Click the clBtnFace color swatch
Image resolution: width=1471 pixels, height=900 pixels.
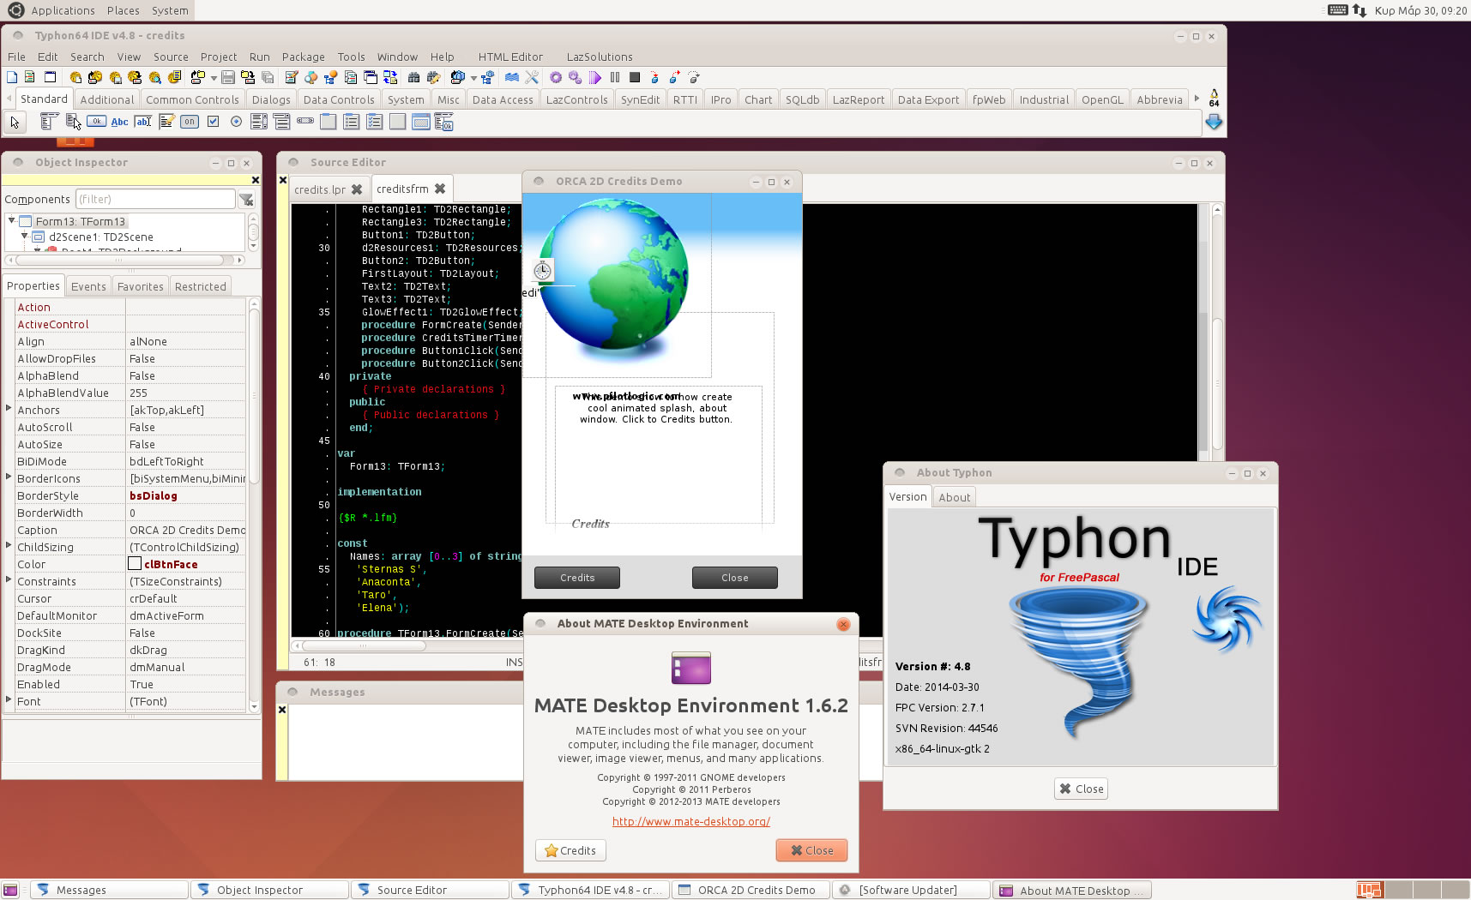(x=135, y=563)
